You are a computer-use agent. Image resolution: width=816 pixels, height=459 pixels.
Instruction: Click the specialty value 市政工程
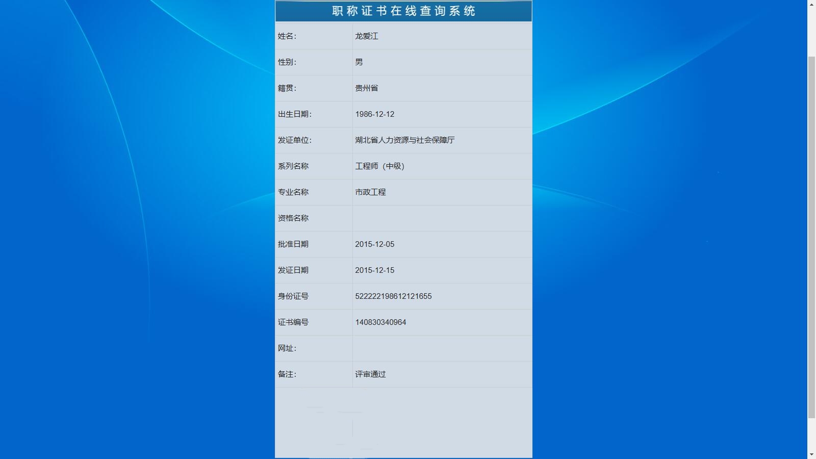[x=372, y=192]
